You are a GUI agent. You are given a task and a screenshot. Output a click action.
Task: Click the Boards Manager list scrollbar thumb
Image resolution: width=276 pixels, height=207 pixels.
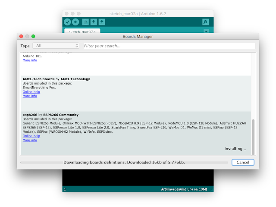pos(253,137)
